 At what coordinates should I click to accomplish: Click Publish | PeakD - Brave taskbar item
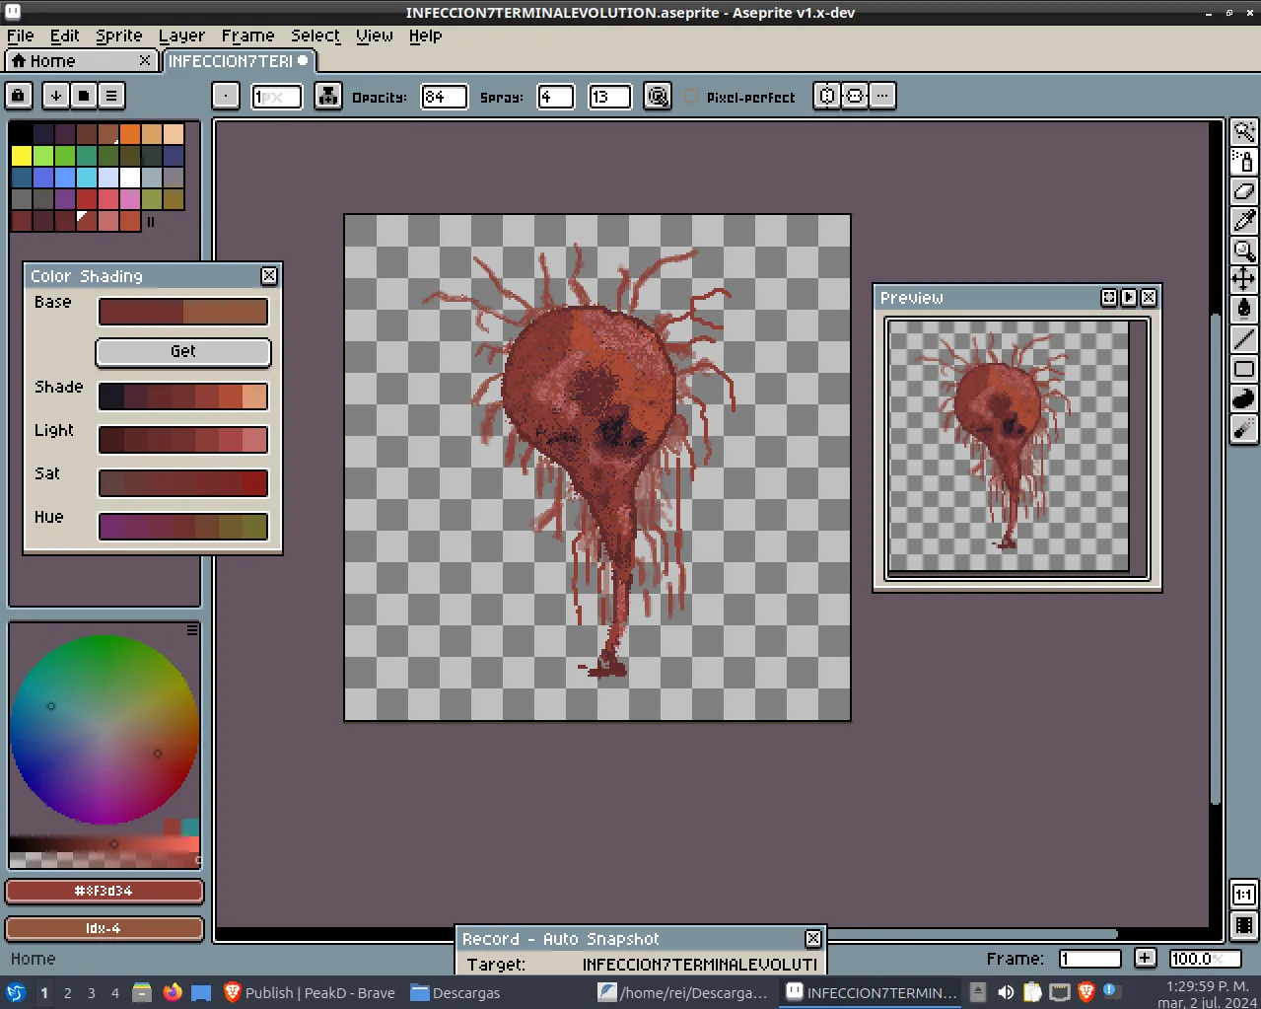tap(310, 993)
